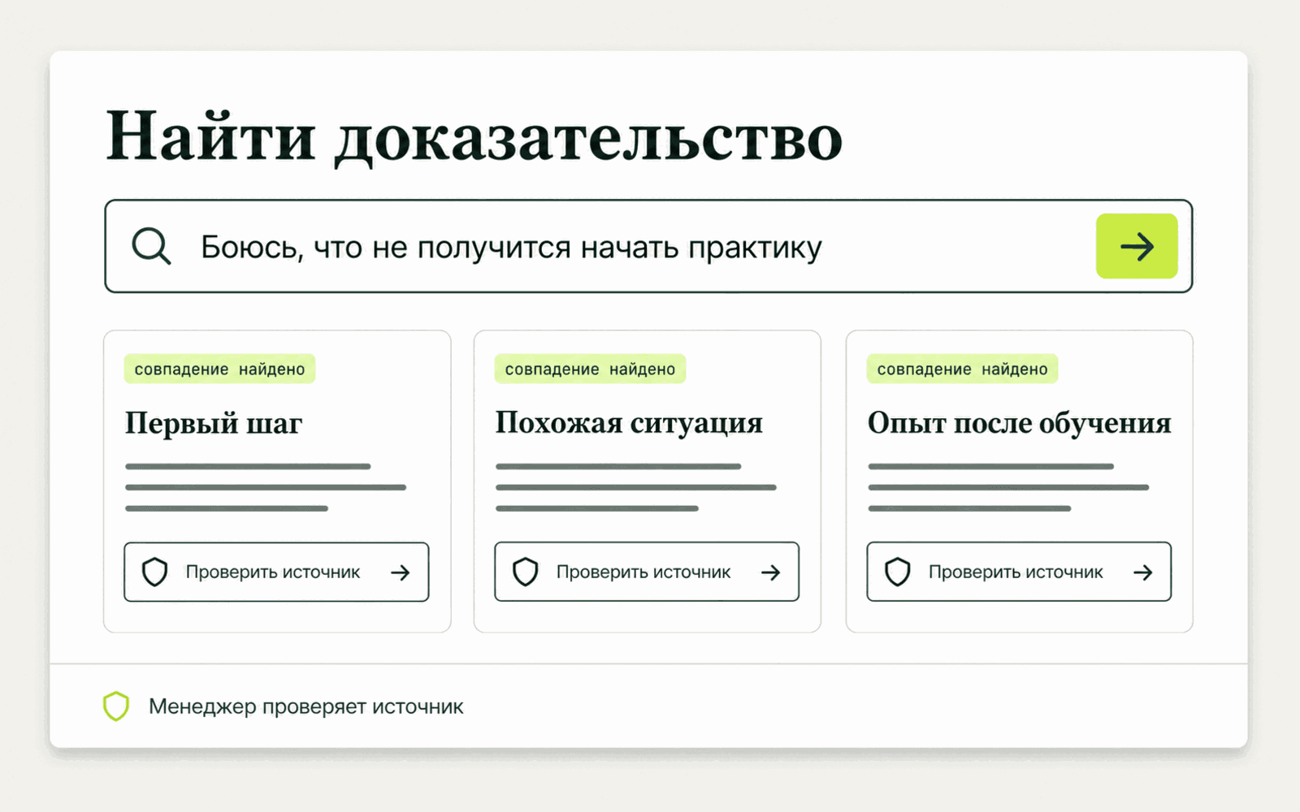Click green shield icon beside 'Менеджер проверяет источник'
Image resolution: width=1300 pixels, height=812 pixels.
pyautogui.click(x=116, y=706)
